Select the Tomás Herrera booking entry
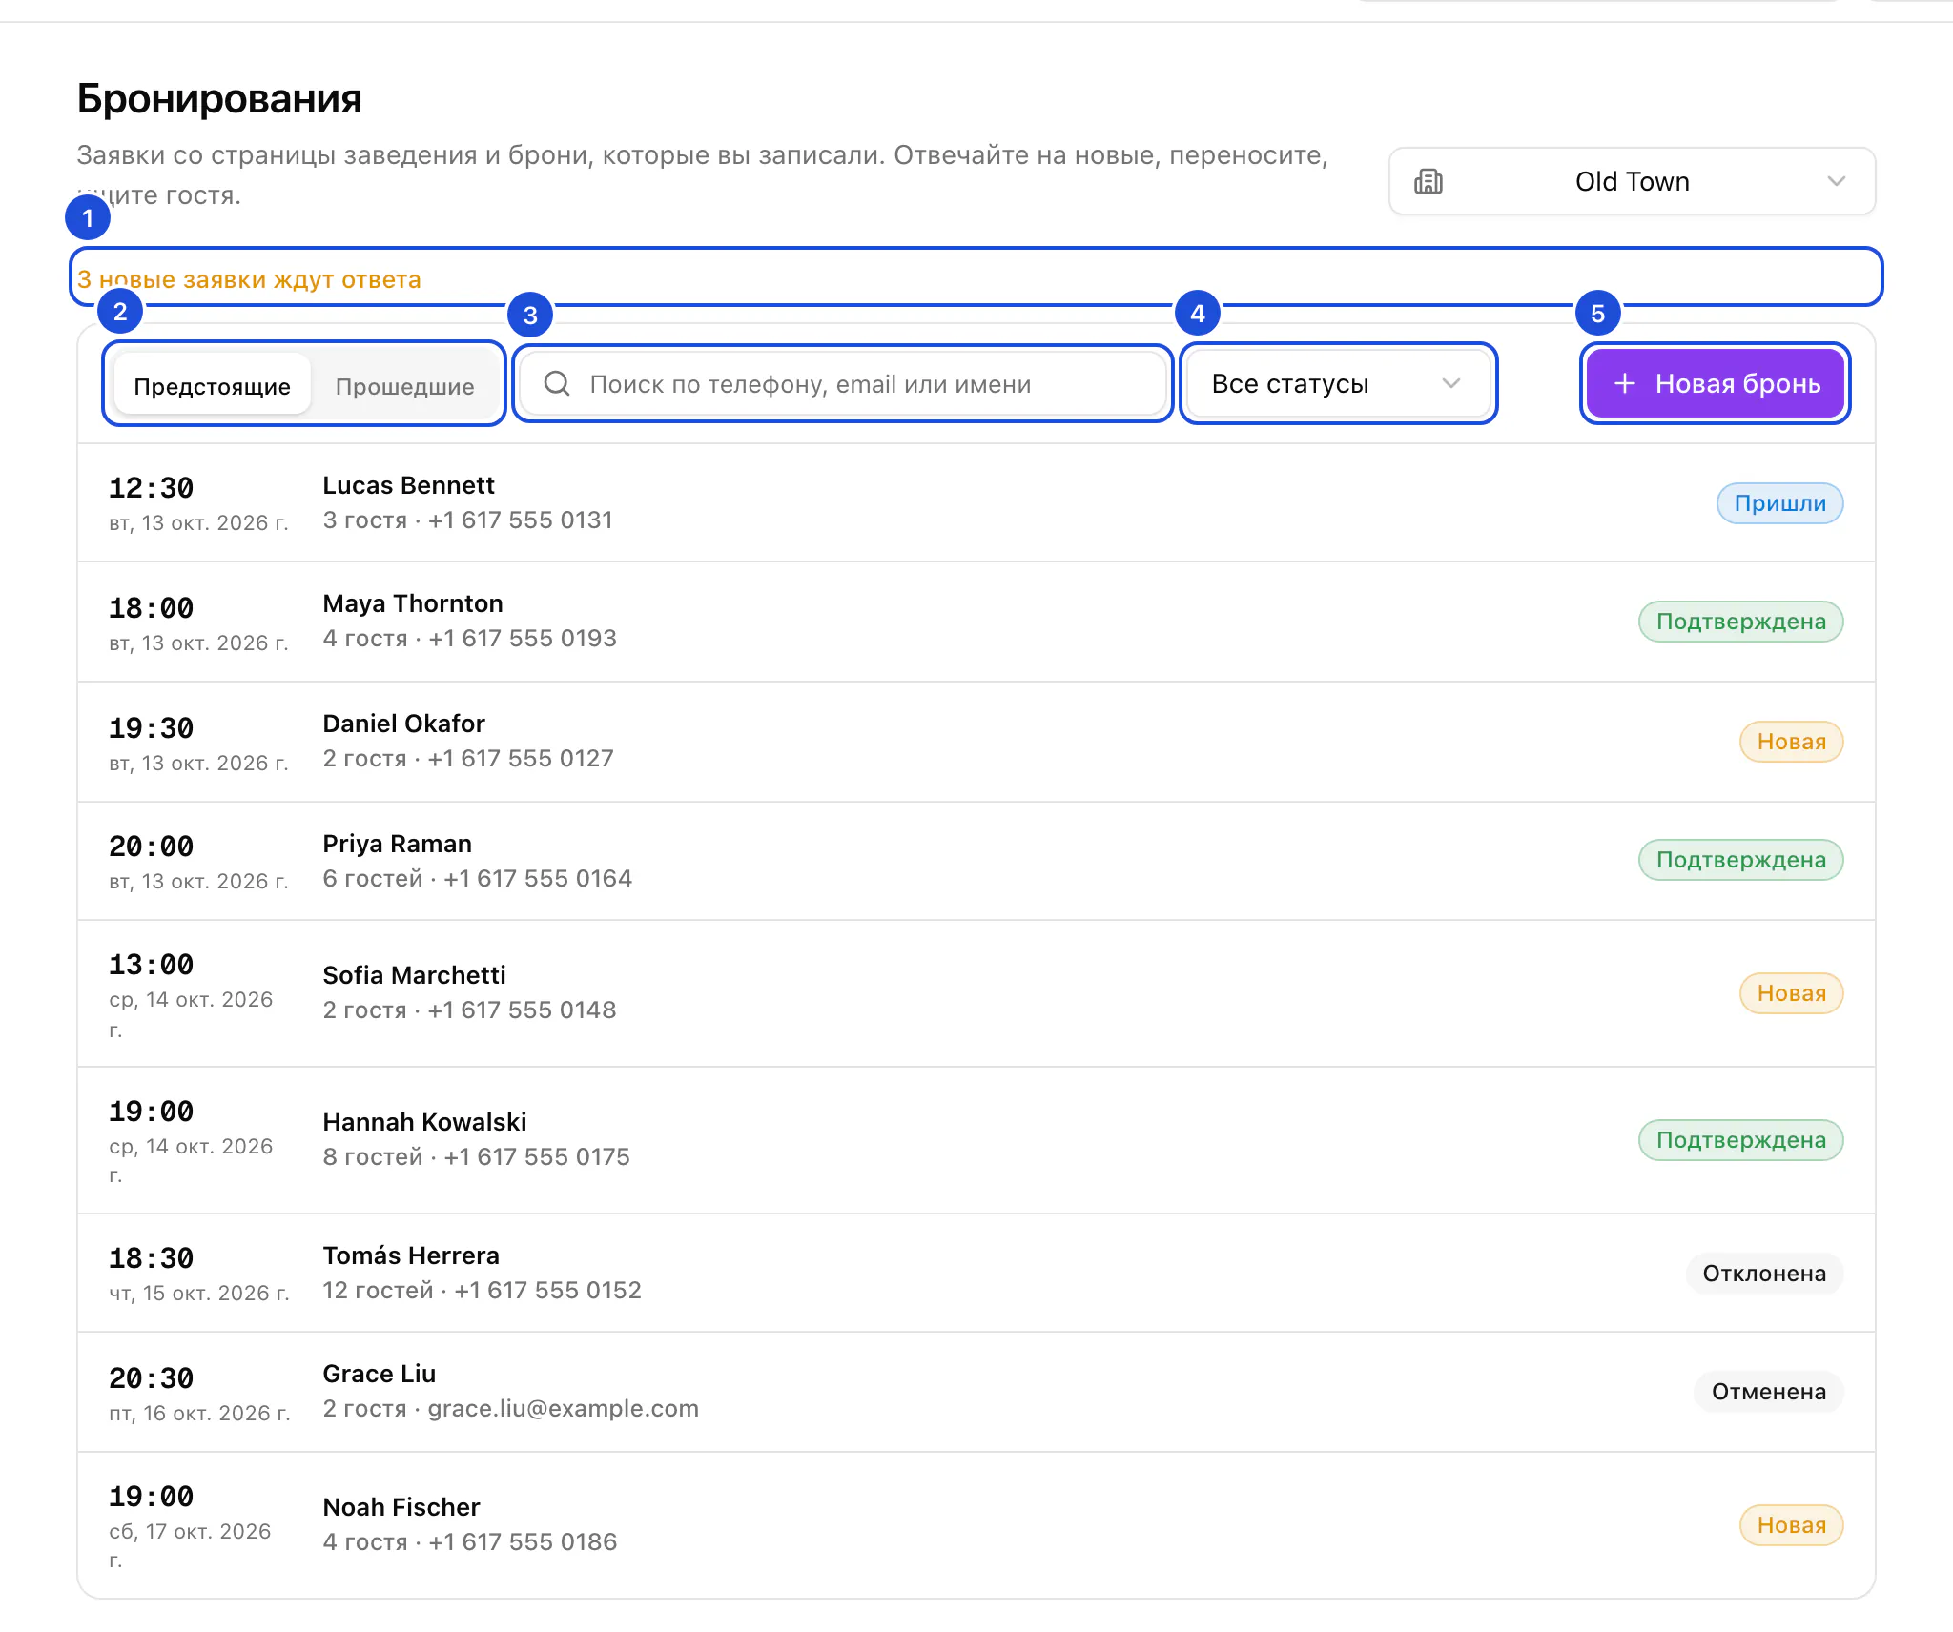 pos(976,1273)
